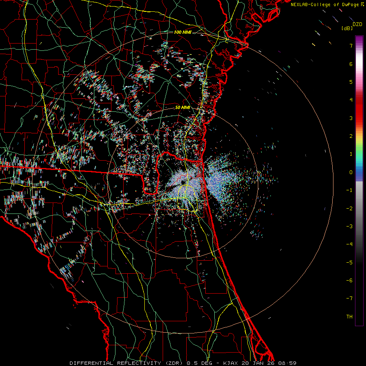Click the 5 value on the color scale

(x=351, y=82)
